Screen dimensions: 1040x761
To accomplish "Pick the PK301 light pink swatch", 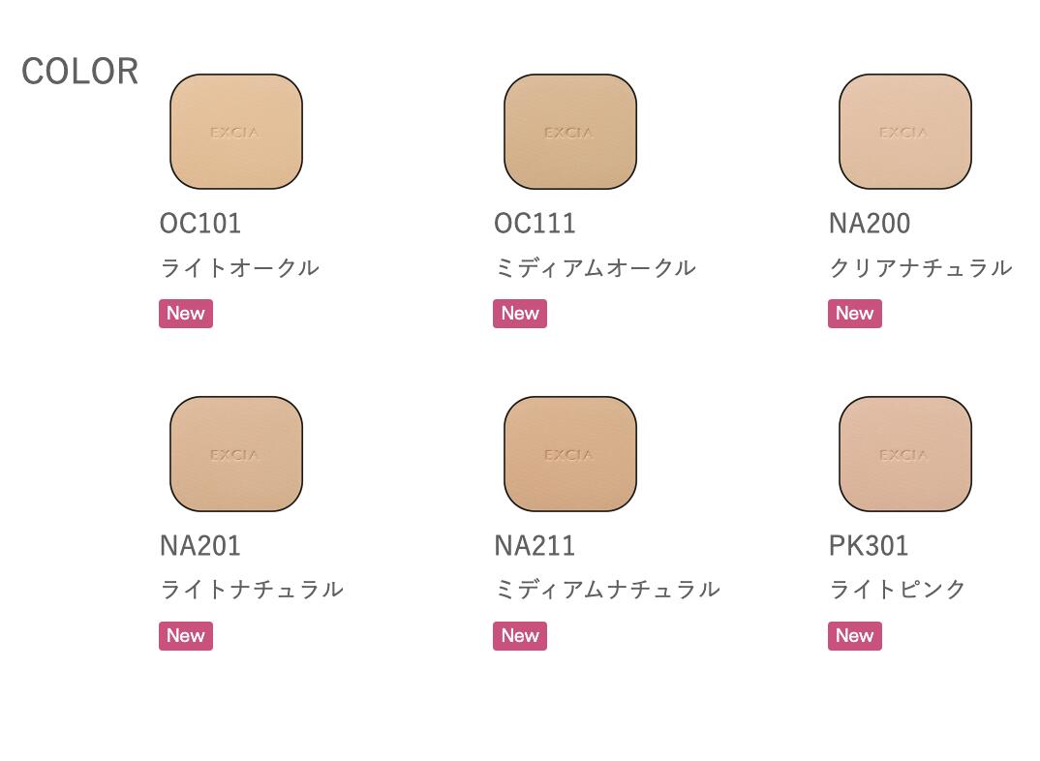I will (904, 454).
